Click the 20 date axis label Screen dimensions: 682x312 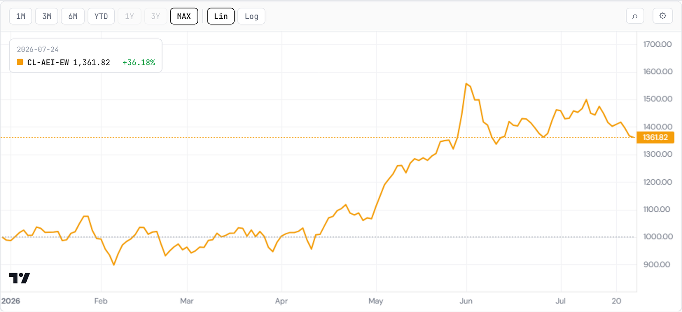pyautogui.click(x=617, y=301)
